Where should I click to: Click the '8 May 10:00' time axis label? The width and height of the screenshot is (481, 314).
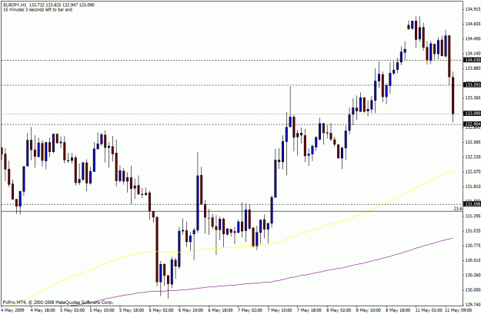(369, 310)
